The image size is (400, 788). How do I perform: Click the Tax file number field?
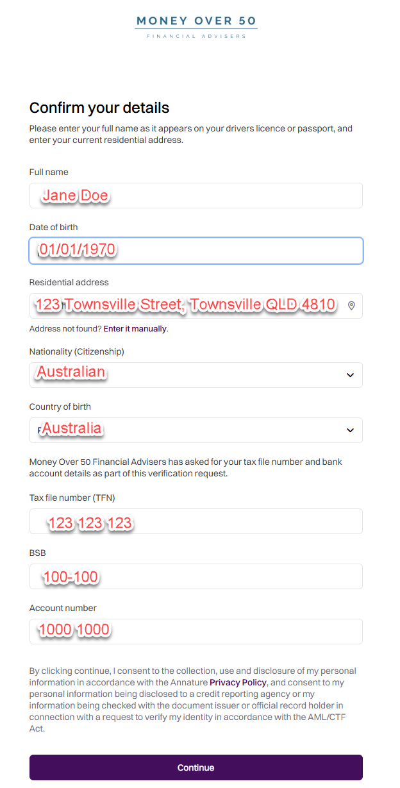click(196, 521)
